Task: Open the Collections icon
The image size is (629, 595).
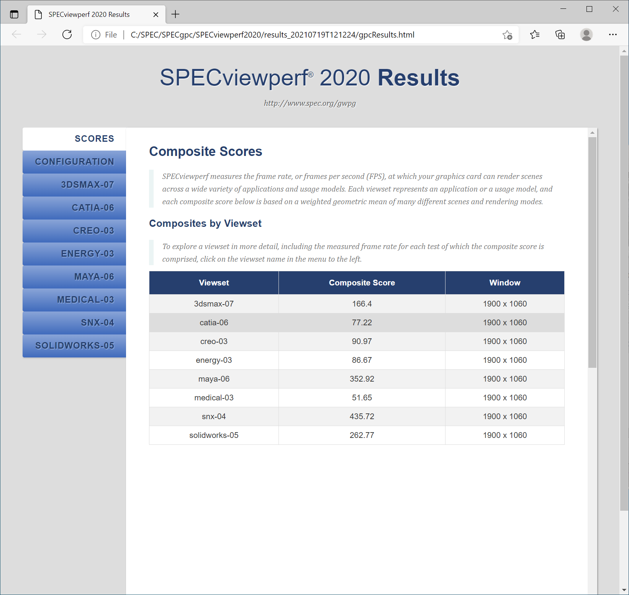Action: tap(560, 34)
